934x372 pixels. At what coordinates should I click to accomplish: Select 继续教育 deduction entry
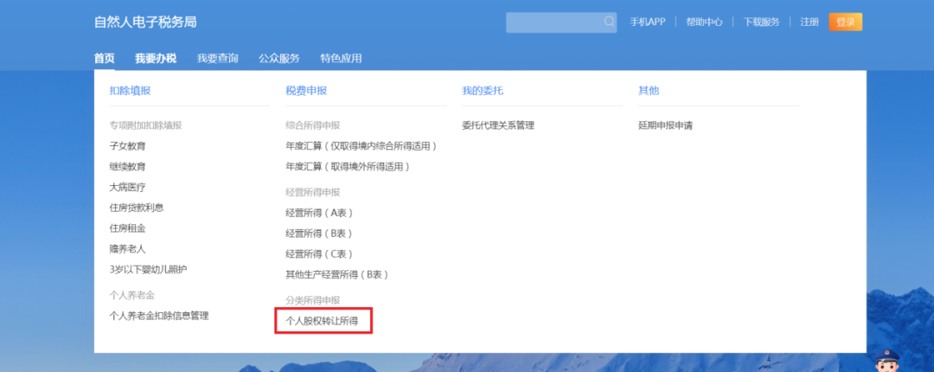click(127, 166)
